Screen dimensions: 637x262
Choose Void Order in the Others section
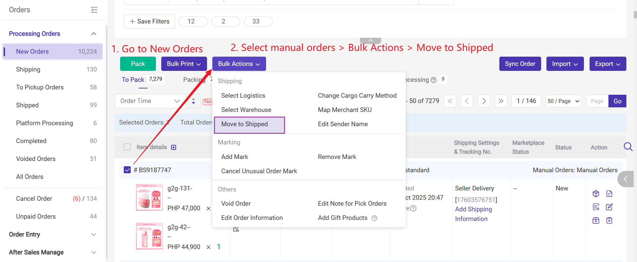tap(236, 204)
